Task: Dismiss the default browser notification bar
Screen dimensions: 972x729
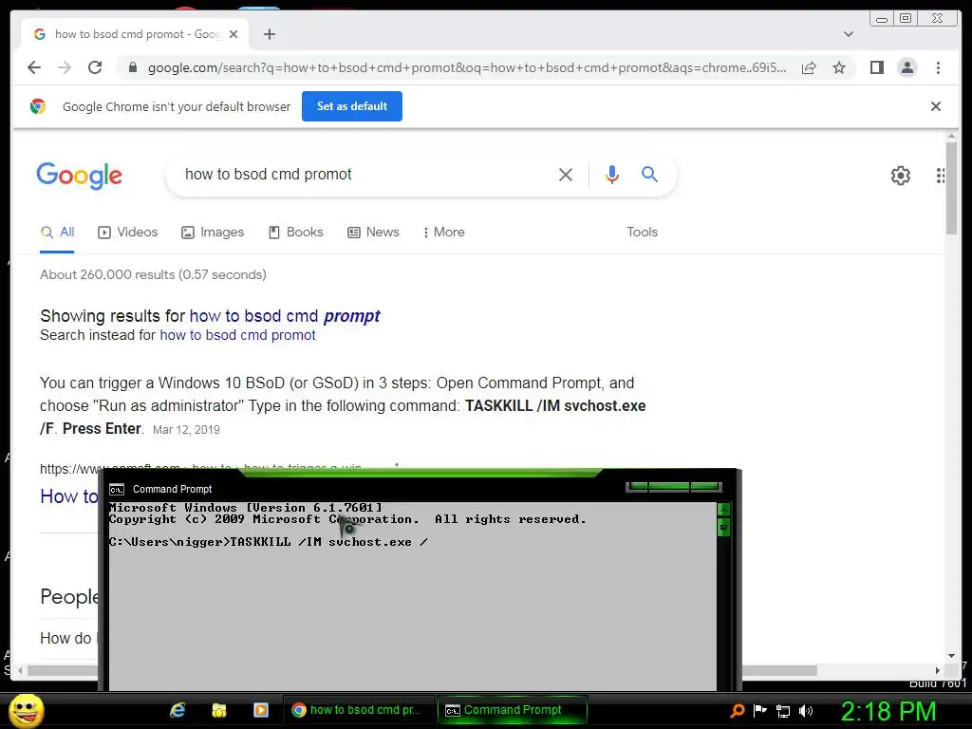Action: pyautogui.click(x=935, y=106)
